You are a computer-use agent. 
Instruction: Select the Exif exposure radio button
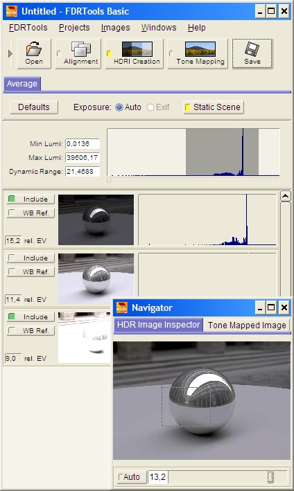pos(150,107)
